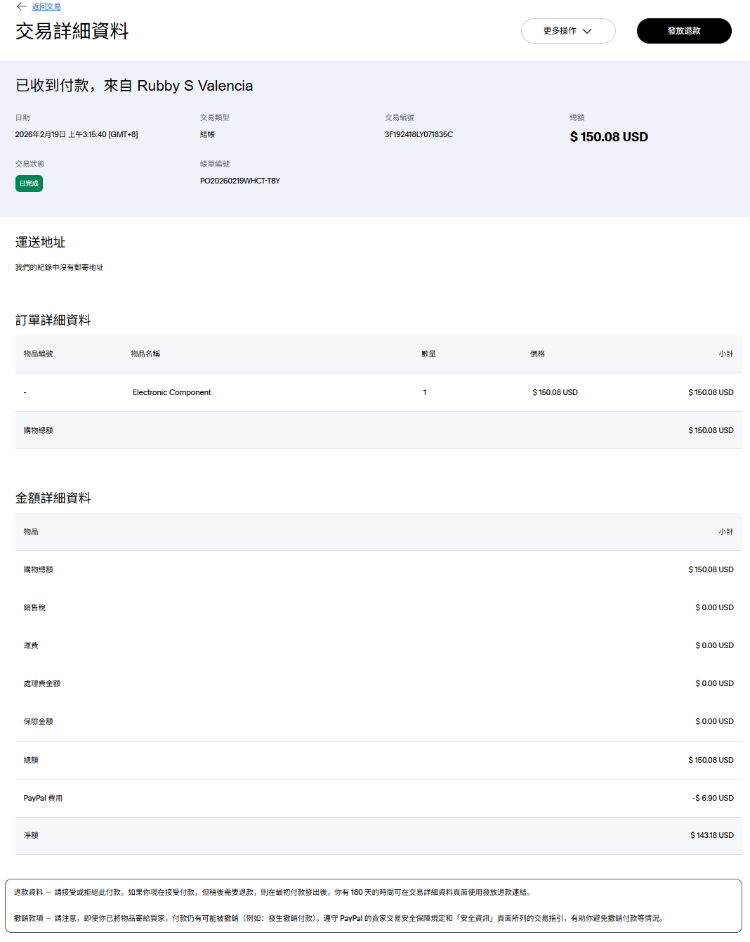
Task: Click the -$6.90 USD fee amount
Action: (712, 798)
